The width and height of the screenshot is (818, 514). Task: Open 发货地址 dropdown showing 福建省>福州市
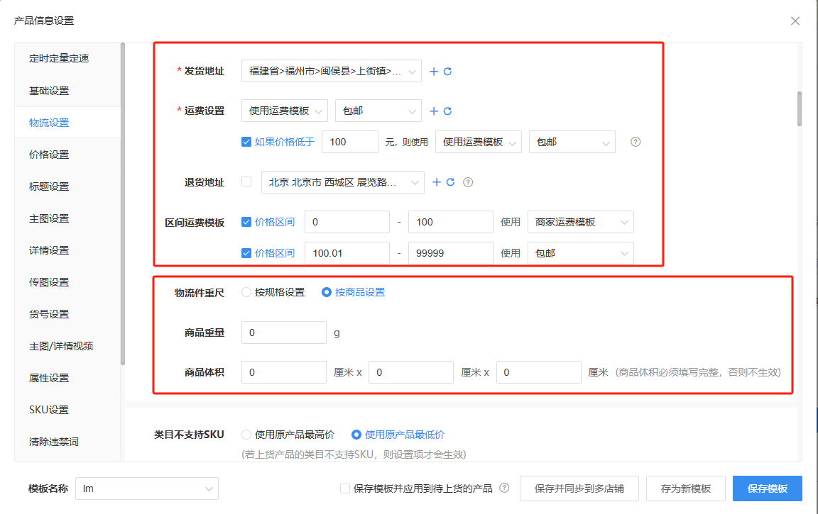(332, 72)
